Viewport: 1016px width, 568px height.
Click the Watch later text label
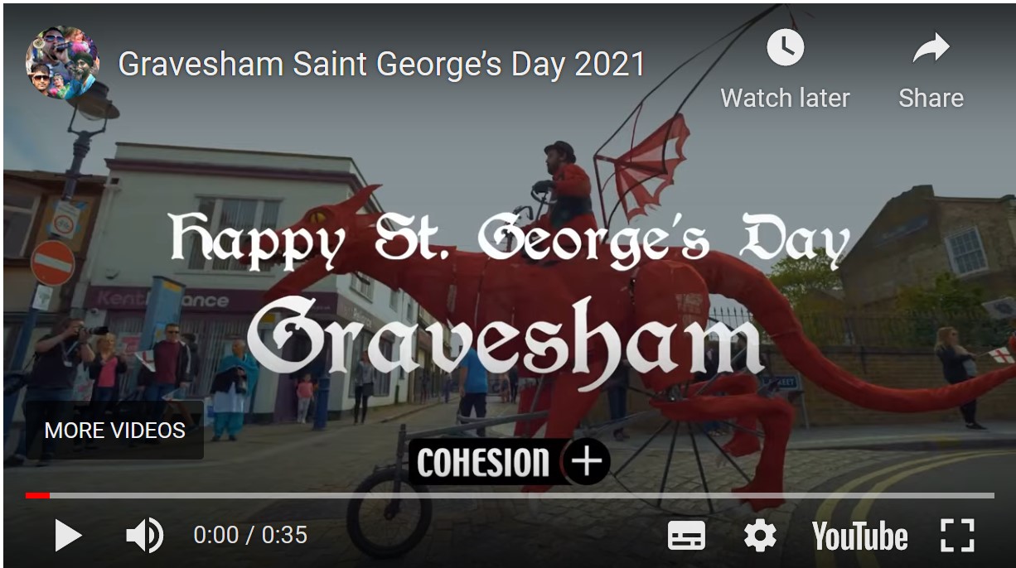click(x=785, y=99)
